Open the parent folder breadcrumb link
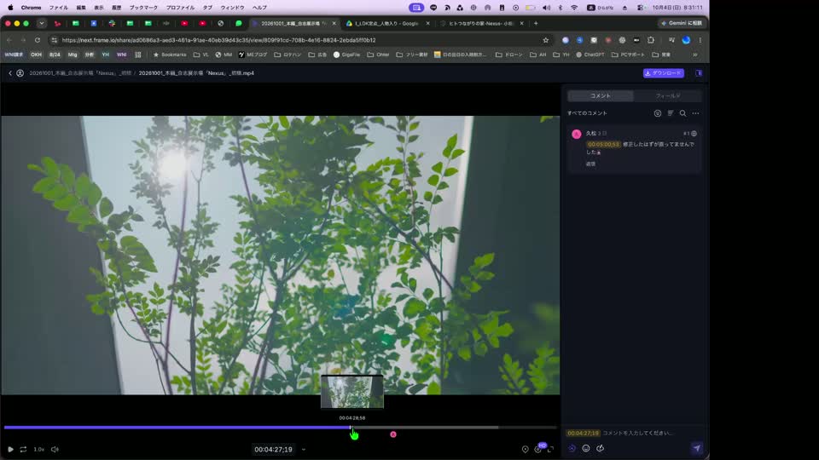This screenshot has width=819, height=460. click(80, 73)
